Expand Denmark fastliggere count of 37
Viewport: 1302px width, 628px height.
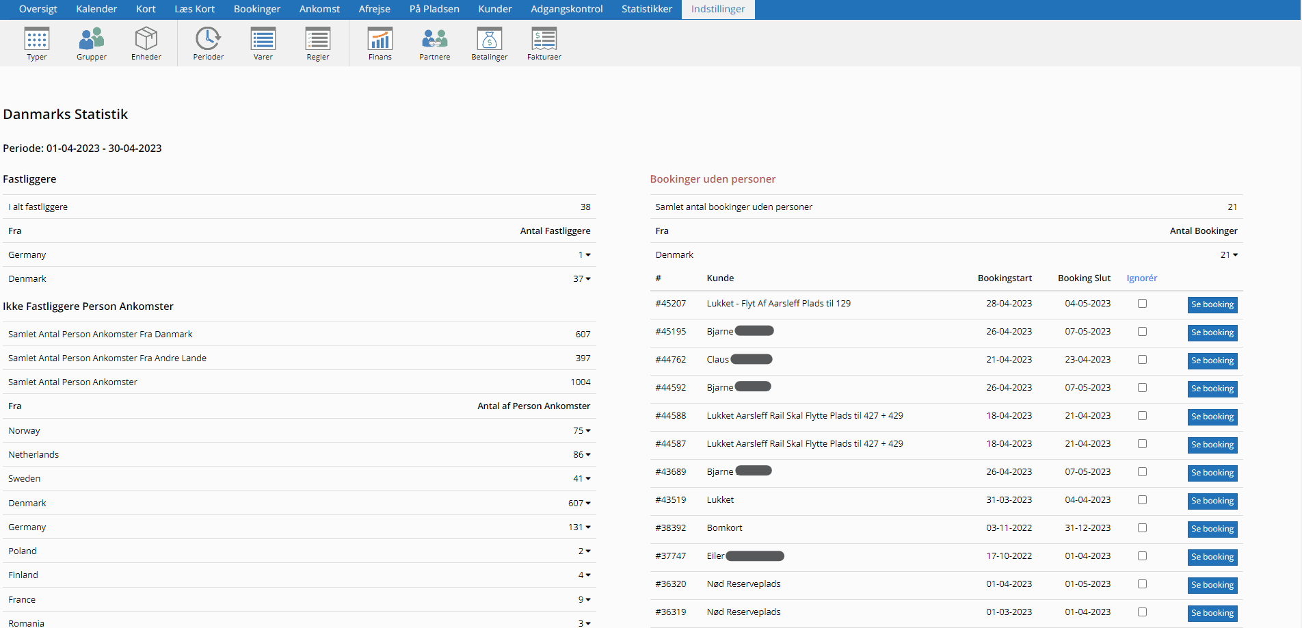[x=587, y=279]
